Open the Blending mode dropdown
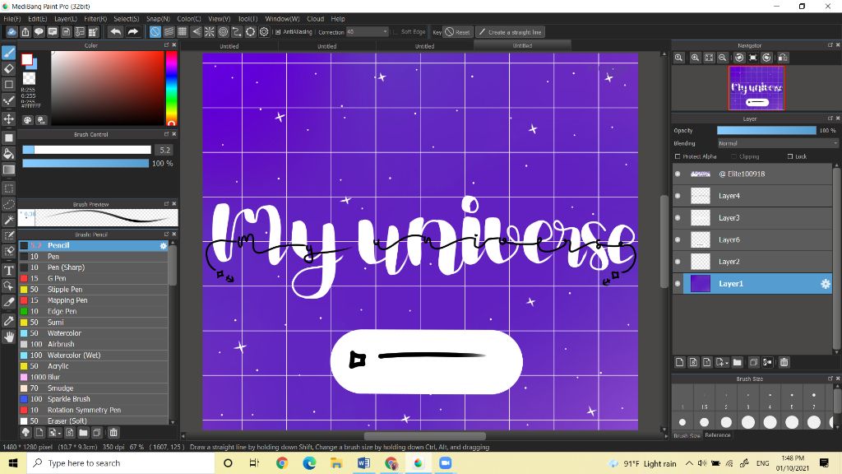Viewport: 842px width, 474px height. 778,143
